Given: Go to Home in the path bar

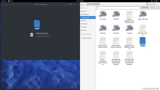Looking at the screenshot, I should (x=90, y=4).
